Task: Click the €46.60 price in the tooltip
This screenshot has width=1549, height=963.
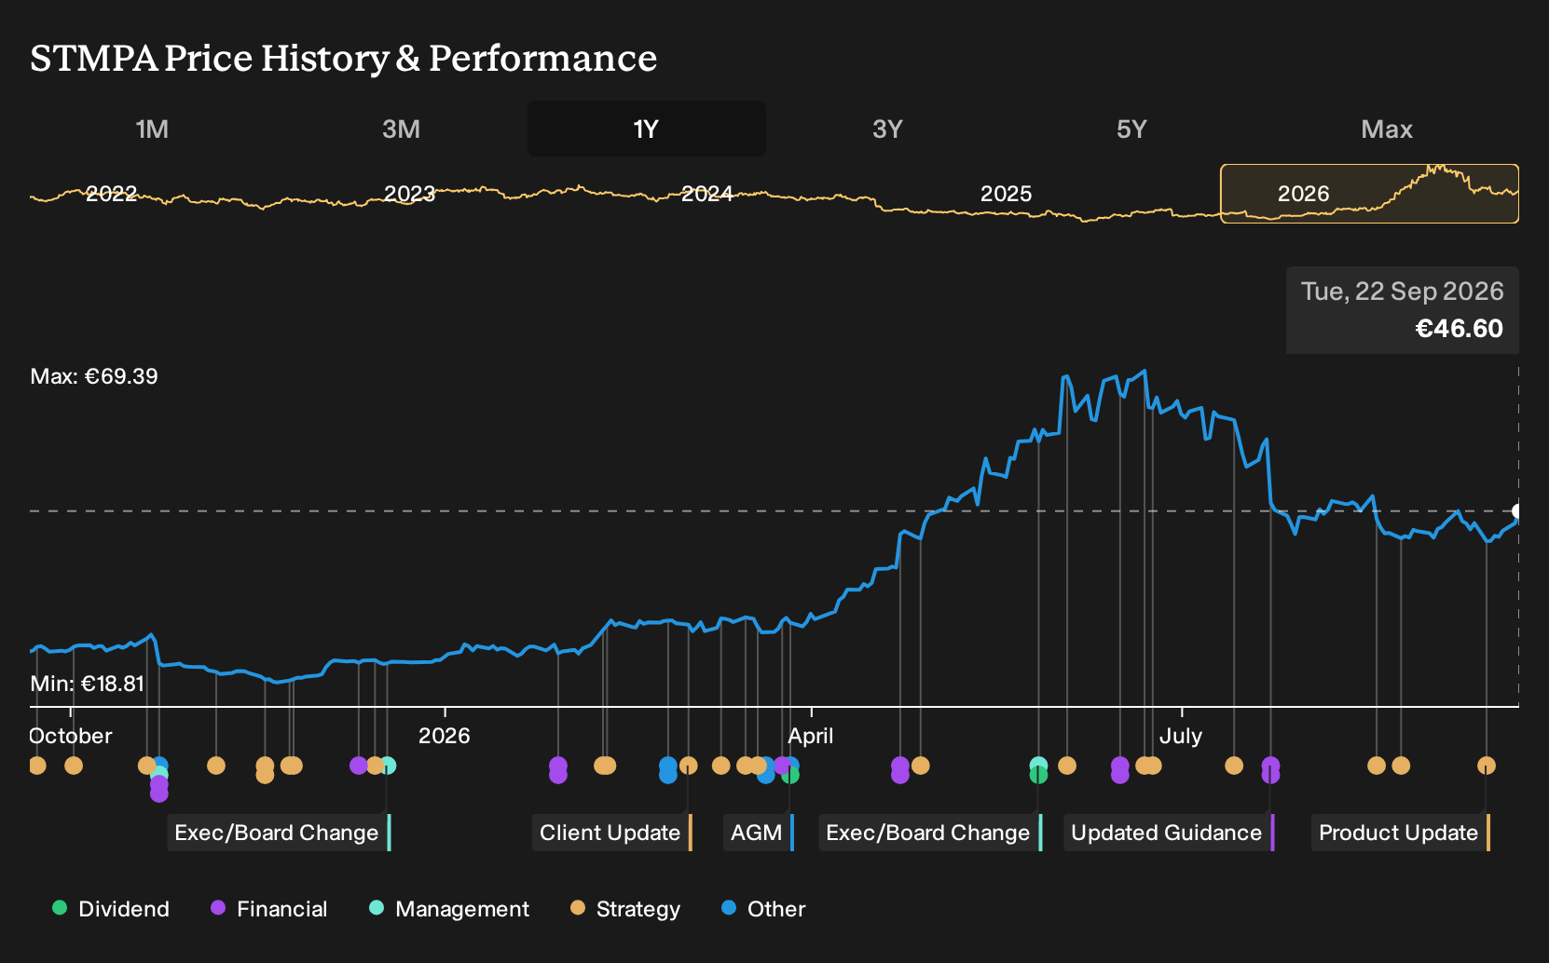Action: 1459,329
